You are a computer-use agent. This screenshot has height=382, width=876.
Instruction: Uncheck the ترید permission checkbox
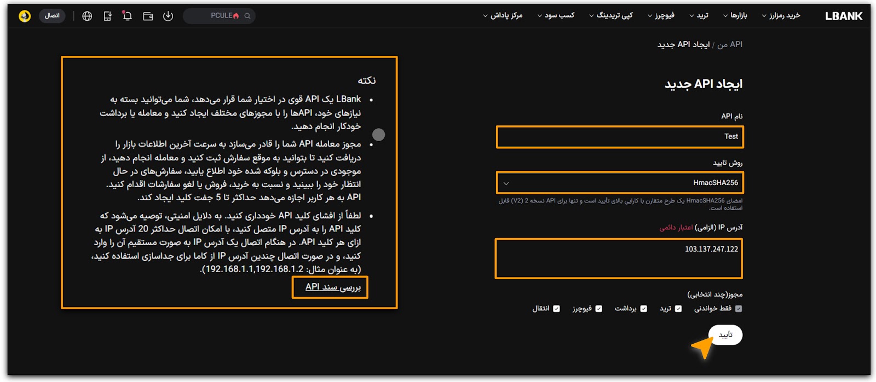point(678,309)
